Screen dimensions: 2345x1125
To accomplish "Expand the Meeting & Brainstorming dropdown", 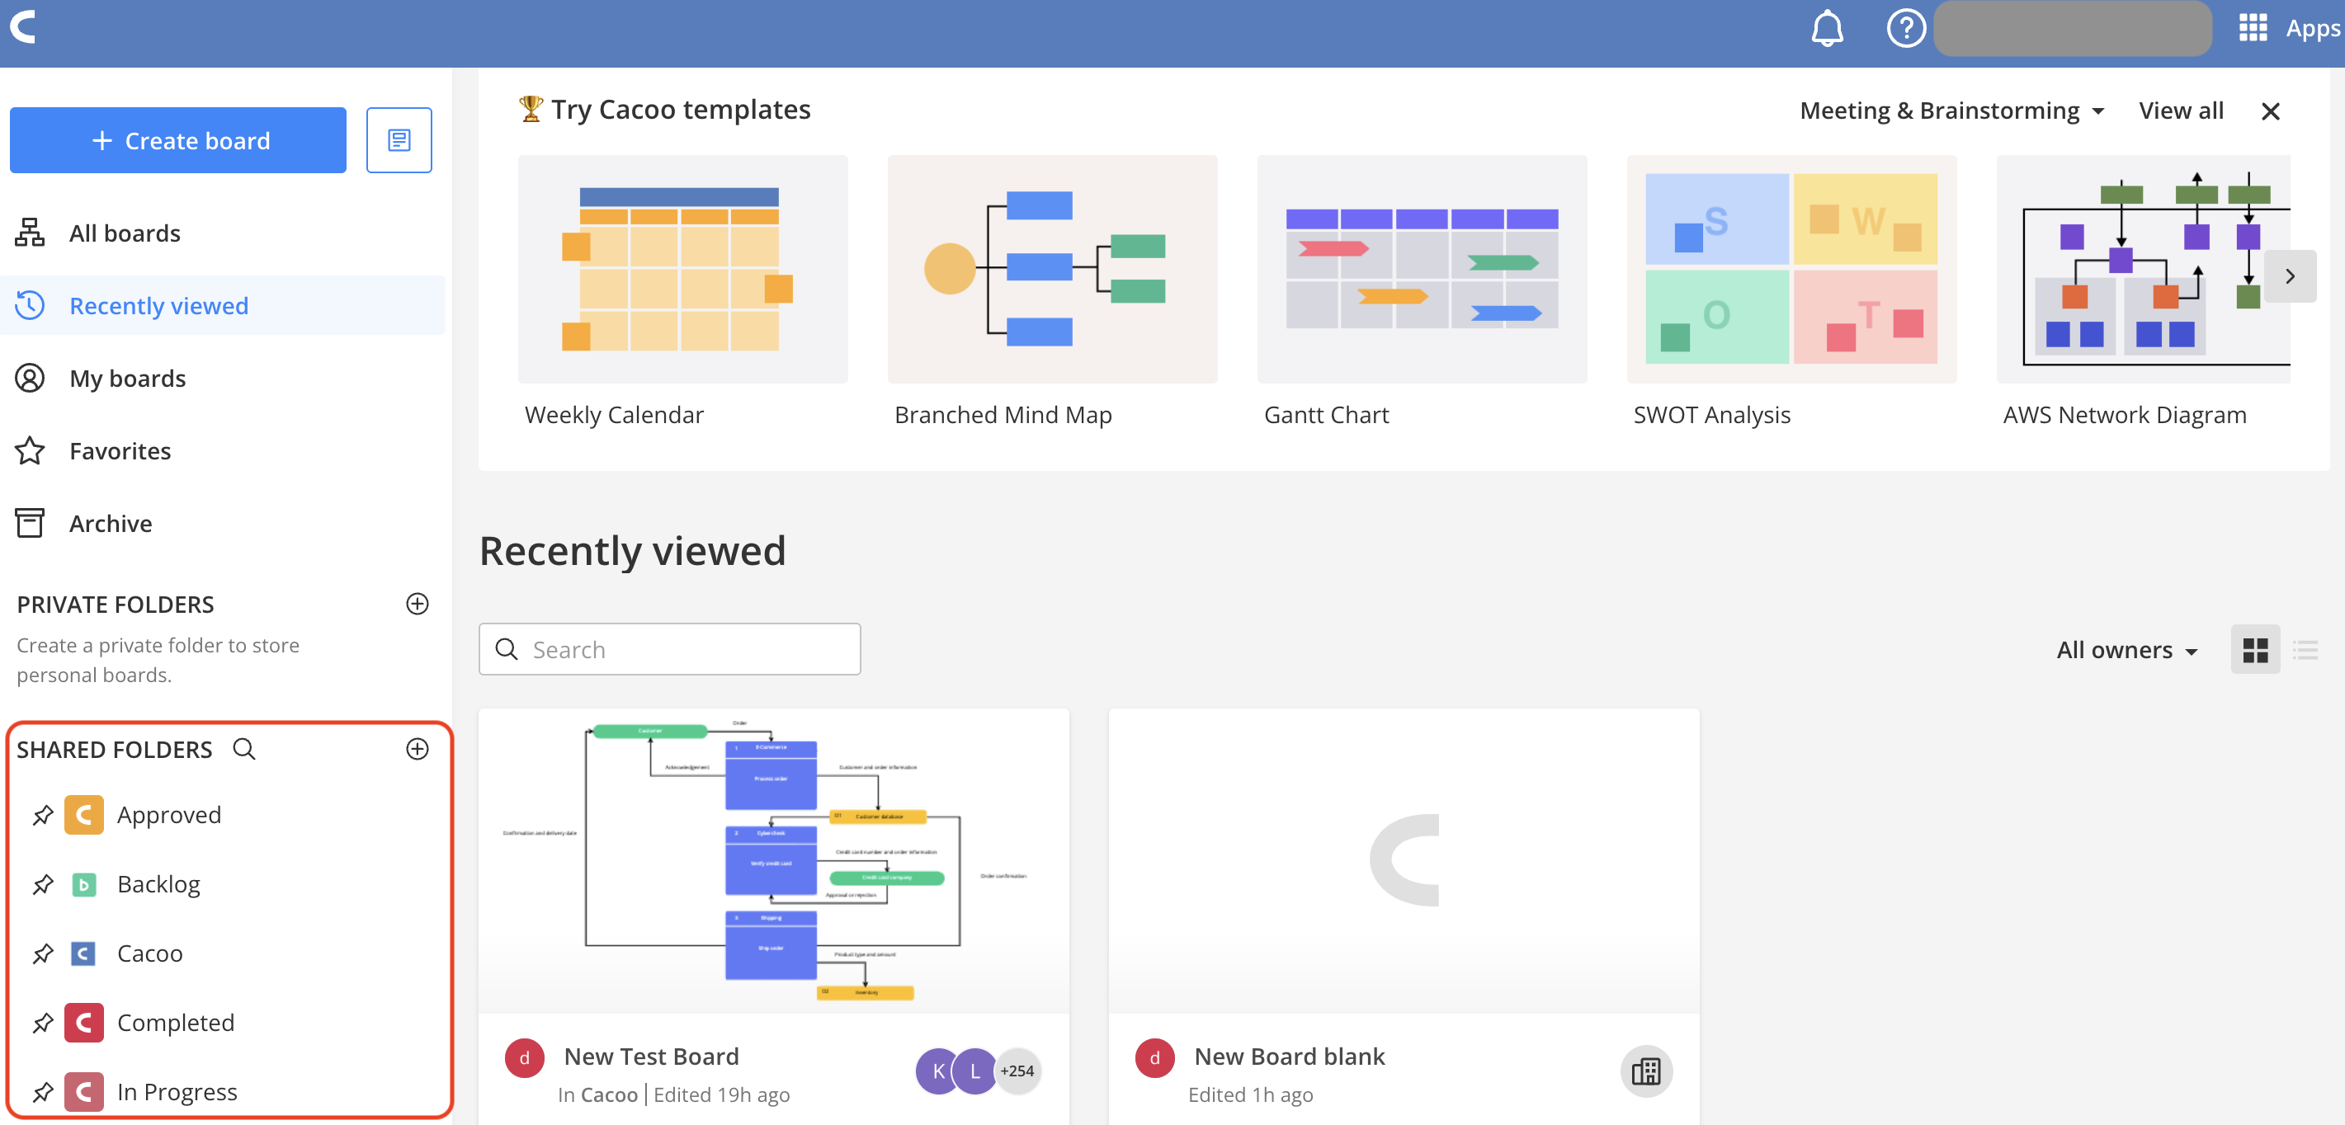I will pos(1951,111).
